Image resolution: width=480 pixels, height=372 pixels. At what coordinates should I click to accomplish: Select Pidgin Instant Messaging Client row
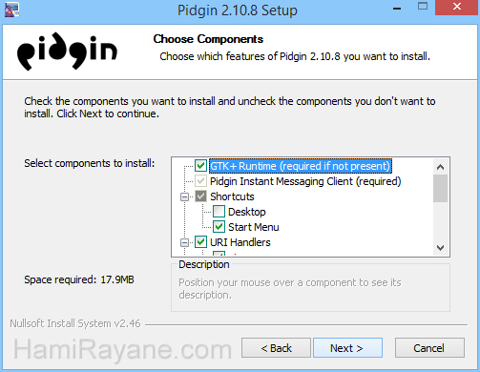pyautogui.click(x=305, y=181)
